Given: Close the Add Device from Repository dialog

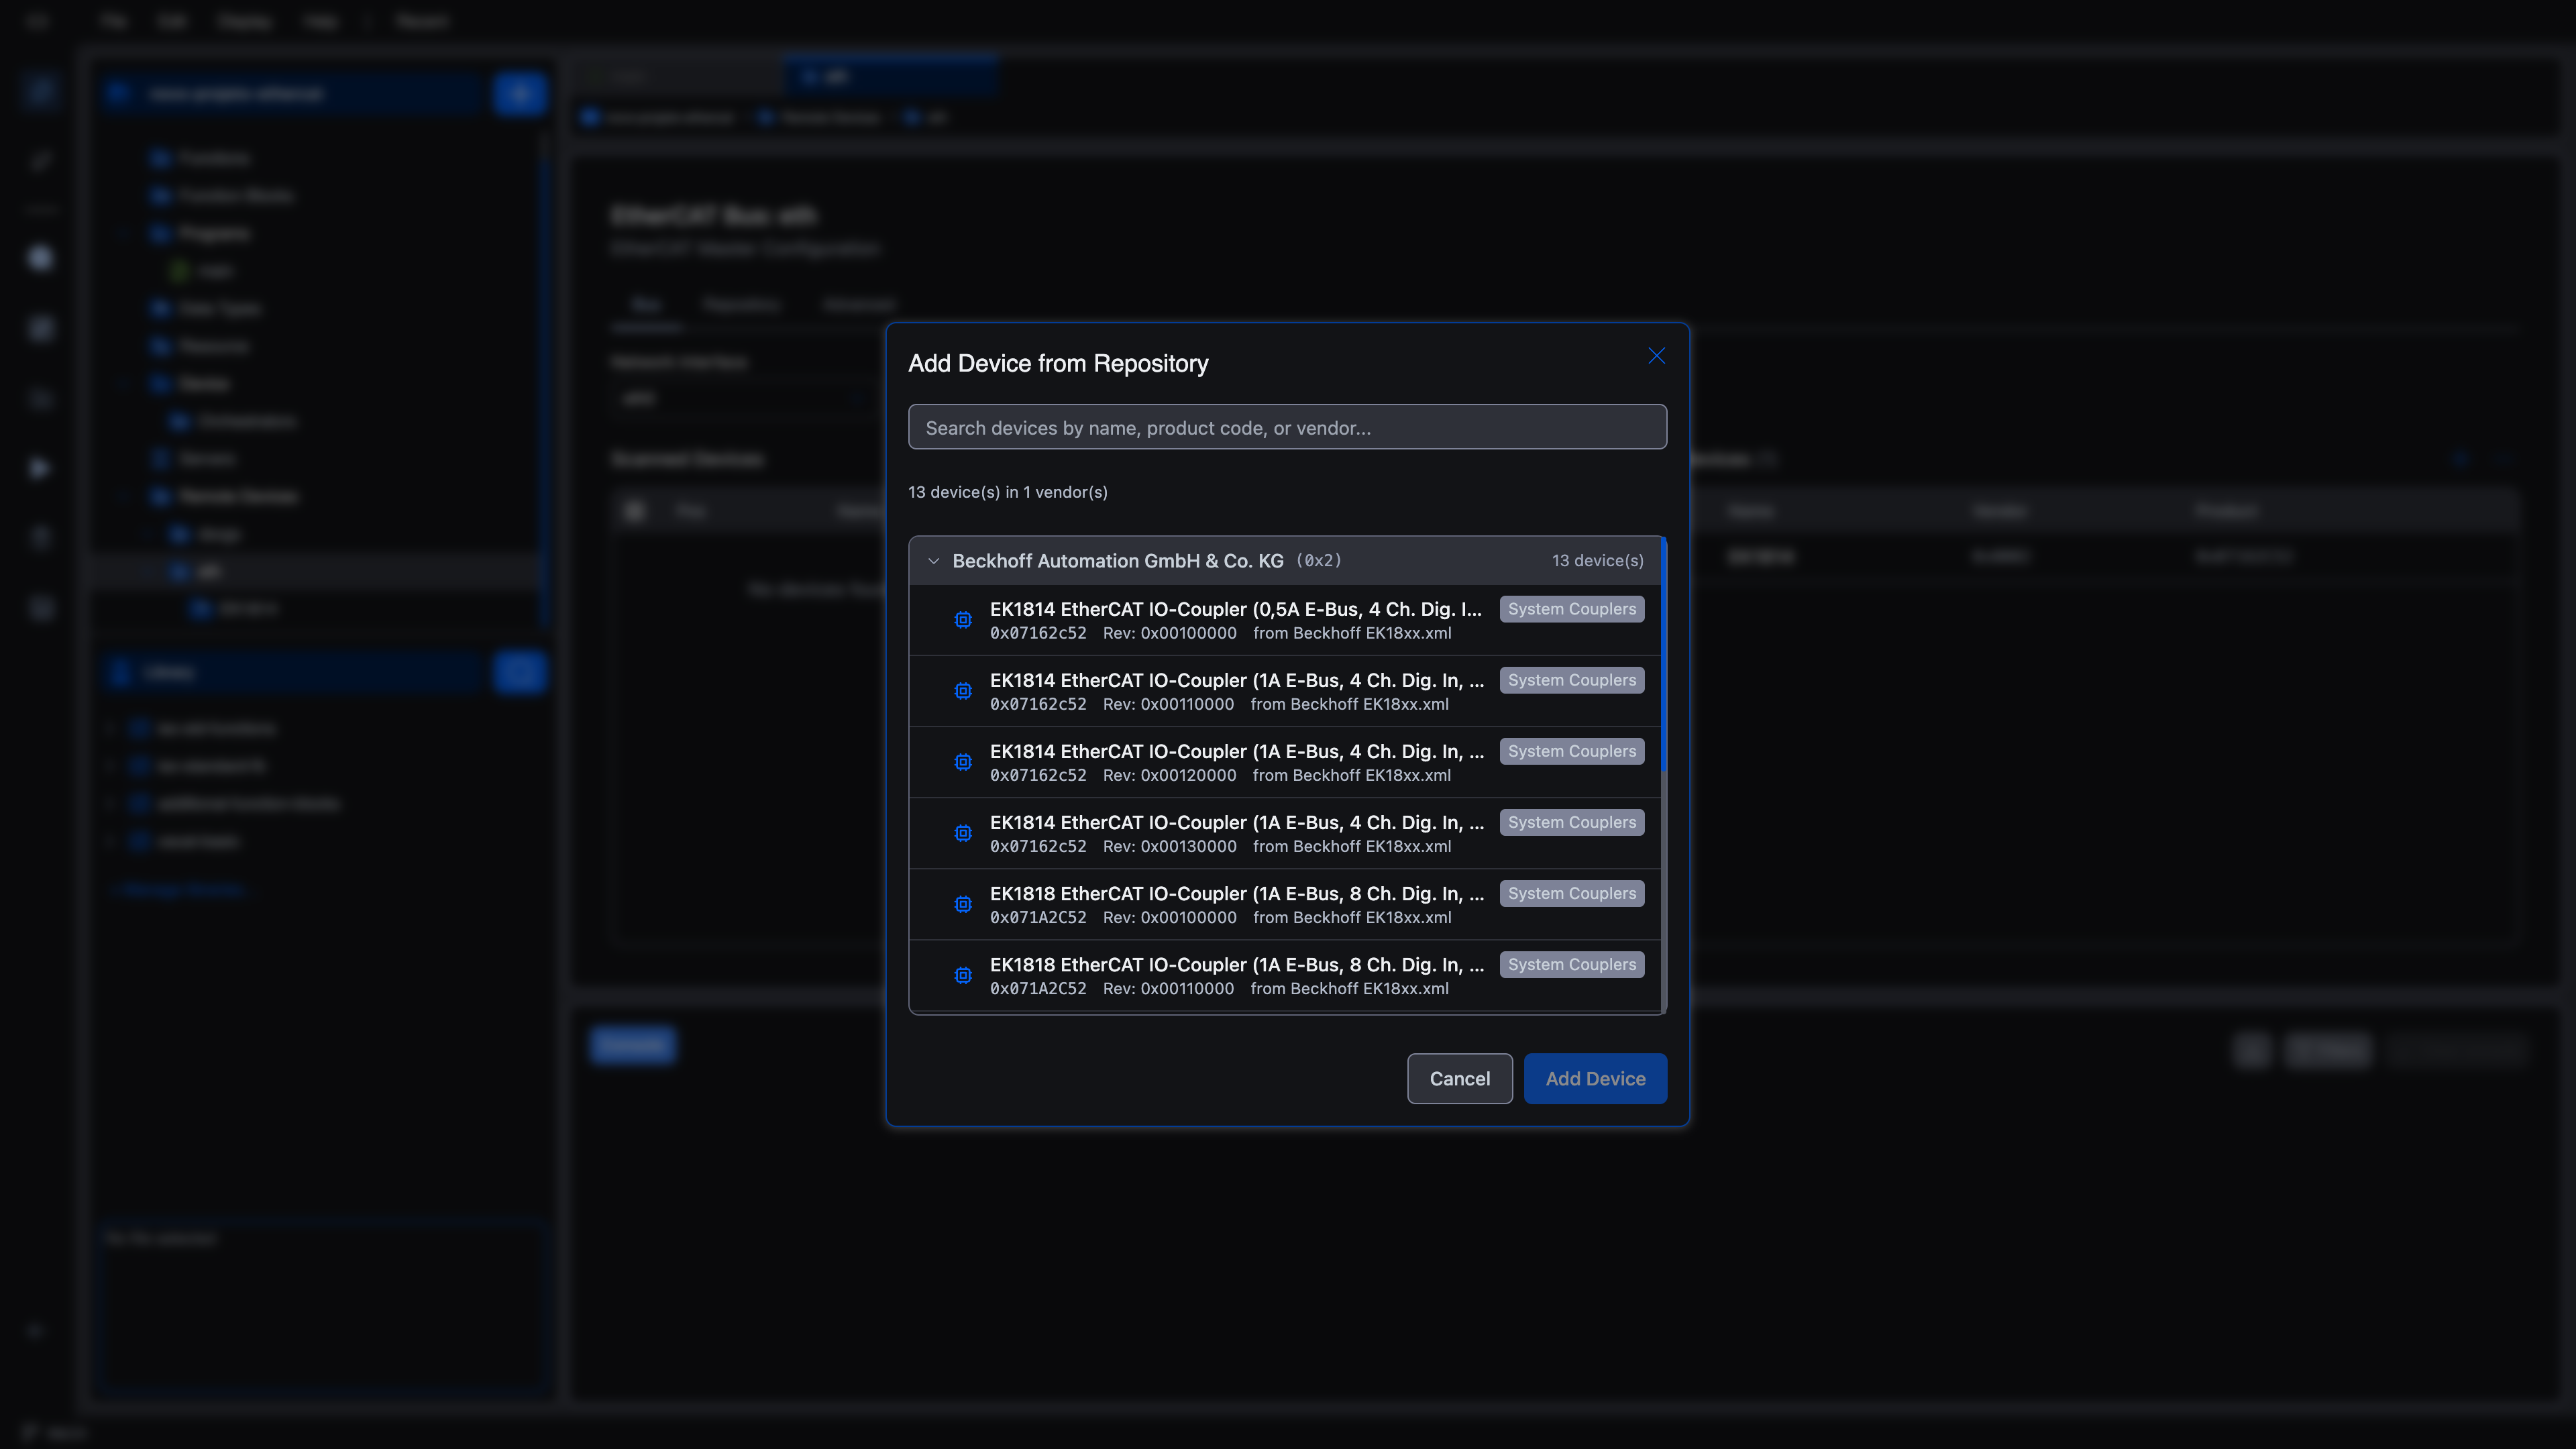Looking at the screenshot, I should click(x=1656, y=356).
